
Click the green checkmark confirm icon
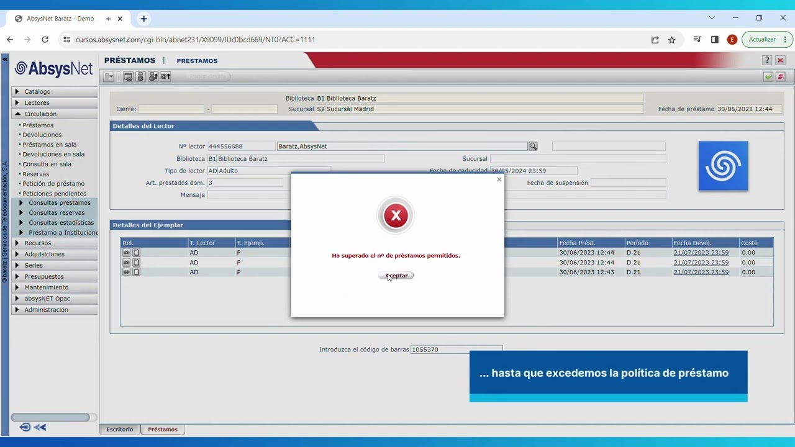pos(768,76)
